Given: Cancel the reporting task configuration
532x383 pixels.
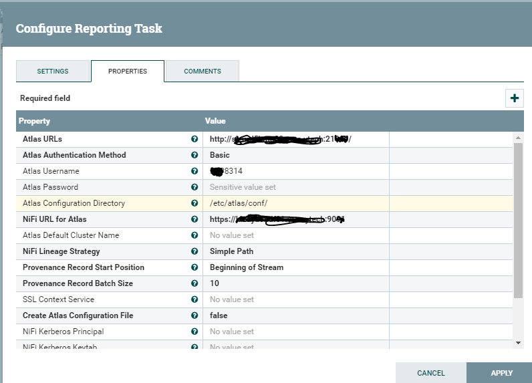Looking at the screenshot, I should pos(430,373).
